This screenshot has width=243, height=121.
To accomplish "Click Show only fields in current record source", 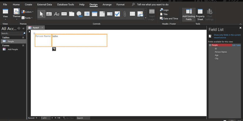I will coord(227,36).
